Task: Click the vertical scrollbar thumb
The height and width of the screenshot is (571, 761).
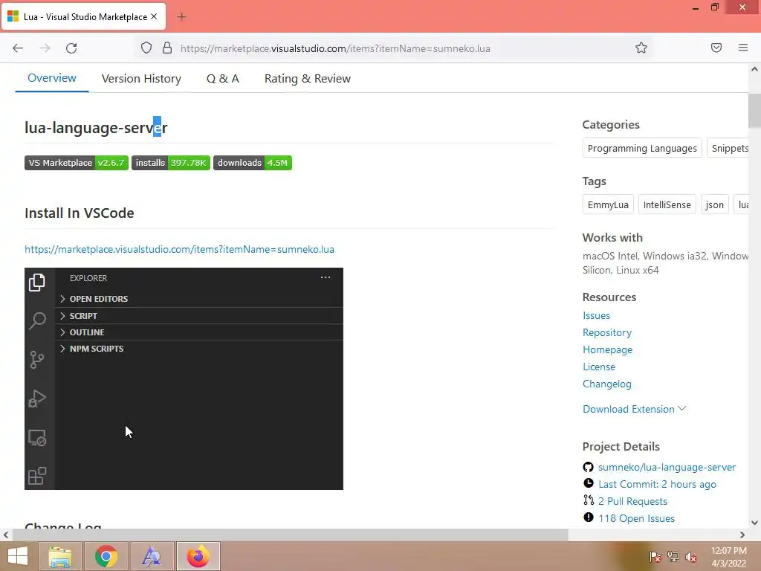Action: (754, 110)
